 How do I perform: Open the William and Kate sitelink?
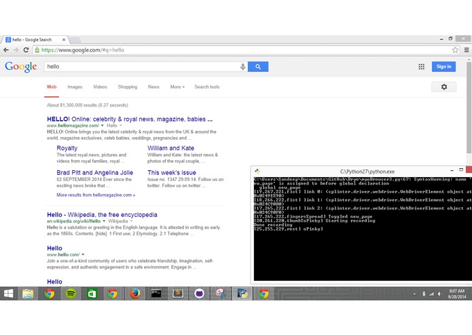170,148
